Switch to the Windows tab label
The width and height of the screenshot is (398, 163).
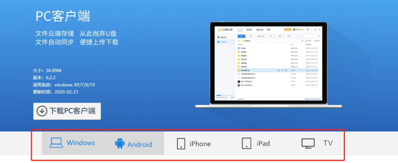tap(81, 143)
